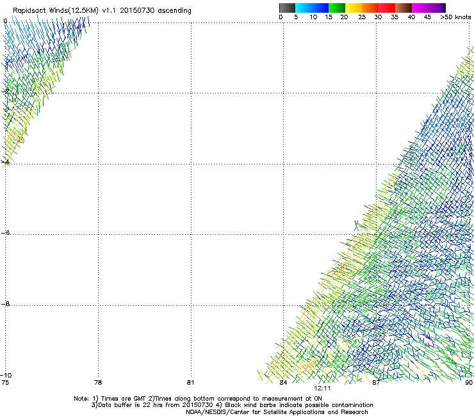Click longitude label 84 on bottom axis
Image resolution: width=474 pixels, height=416 pixels.
tap(283, 383)
